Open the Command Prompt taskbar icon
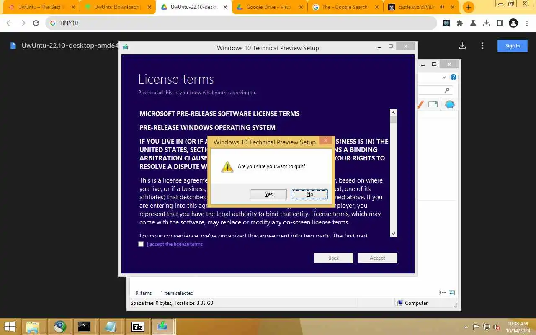Screen dimensions: 536x335 [84, 327]
